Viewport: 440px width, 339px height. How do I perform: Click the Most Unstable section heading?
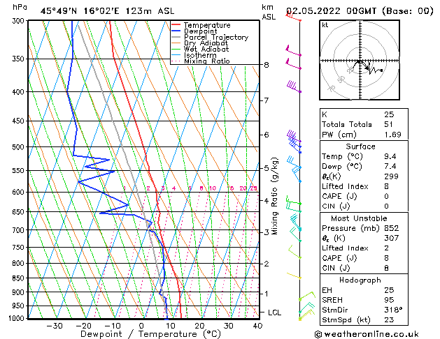click(x=359, y=218)
